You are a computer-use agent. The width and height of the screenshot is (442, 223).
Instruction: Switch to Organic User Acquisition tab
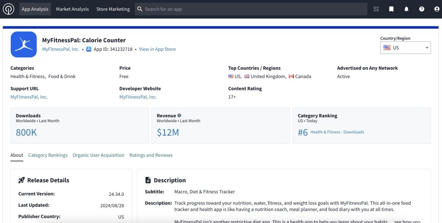[x=98, y=155]
